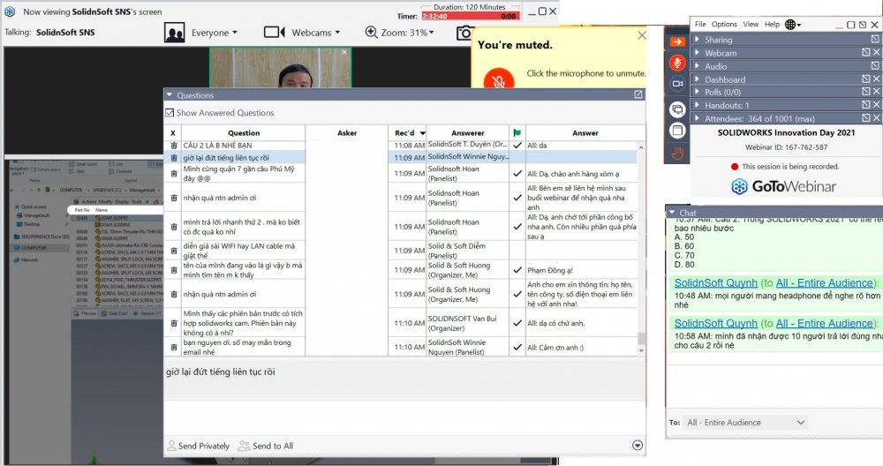This screenshot has width=883, height=466.
Task: Select question 'nhận quà ntn admin ơi' by Hoan
Action: pos(244,198)
